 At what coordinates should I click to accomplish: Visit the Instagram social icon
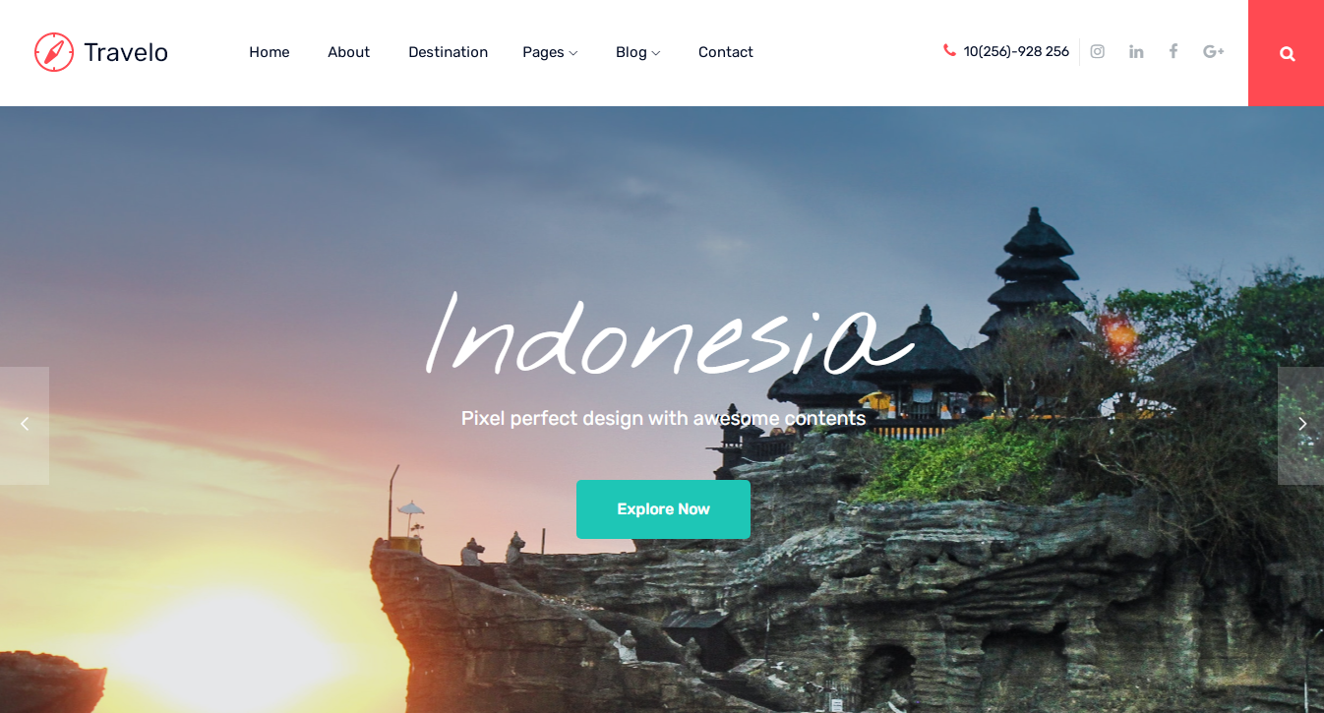1098,51
